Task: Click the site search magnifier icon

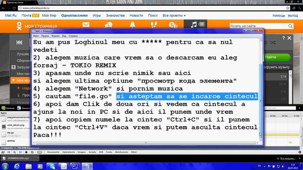Action: (x=290, y=26)
